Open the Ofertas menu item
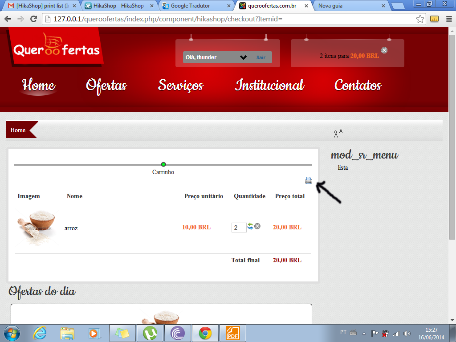This screenshot has height=342, width=456. [x=106, y=86]
